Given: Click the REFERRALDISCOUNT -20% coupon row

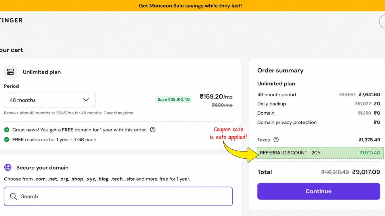Looking at the screenshot, I should coord(320,153).
